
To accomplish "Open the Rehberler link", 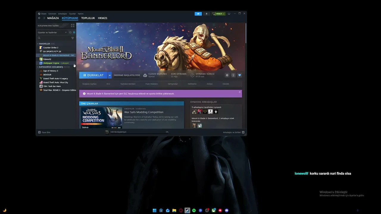I will (192, 84).
